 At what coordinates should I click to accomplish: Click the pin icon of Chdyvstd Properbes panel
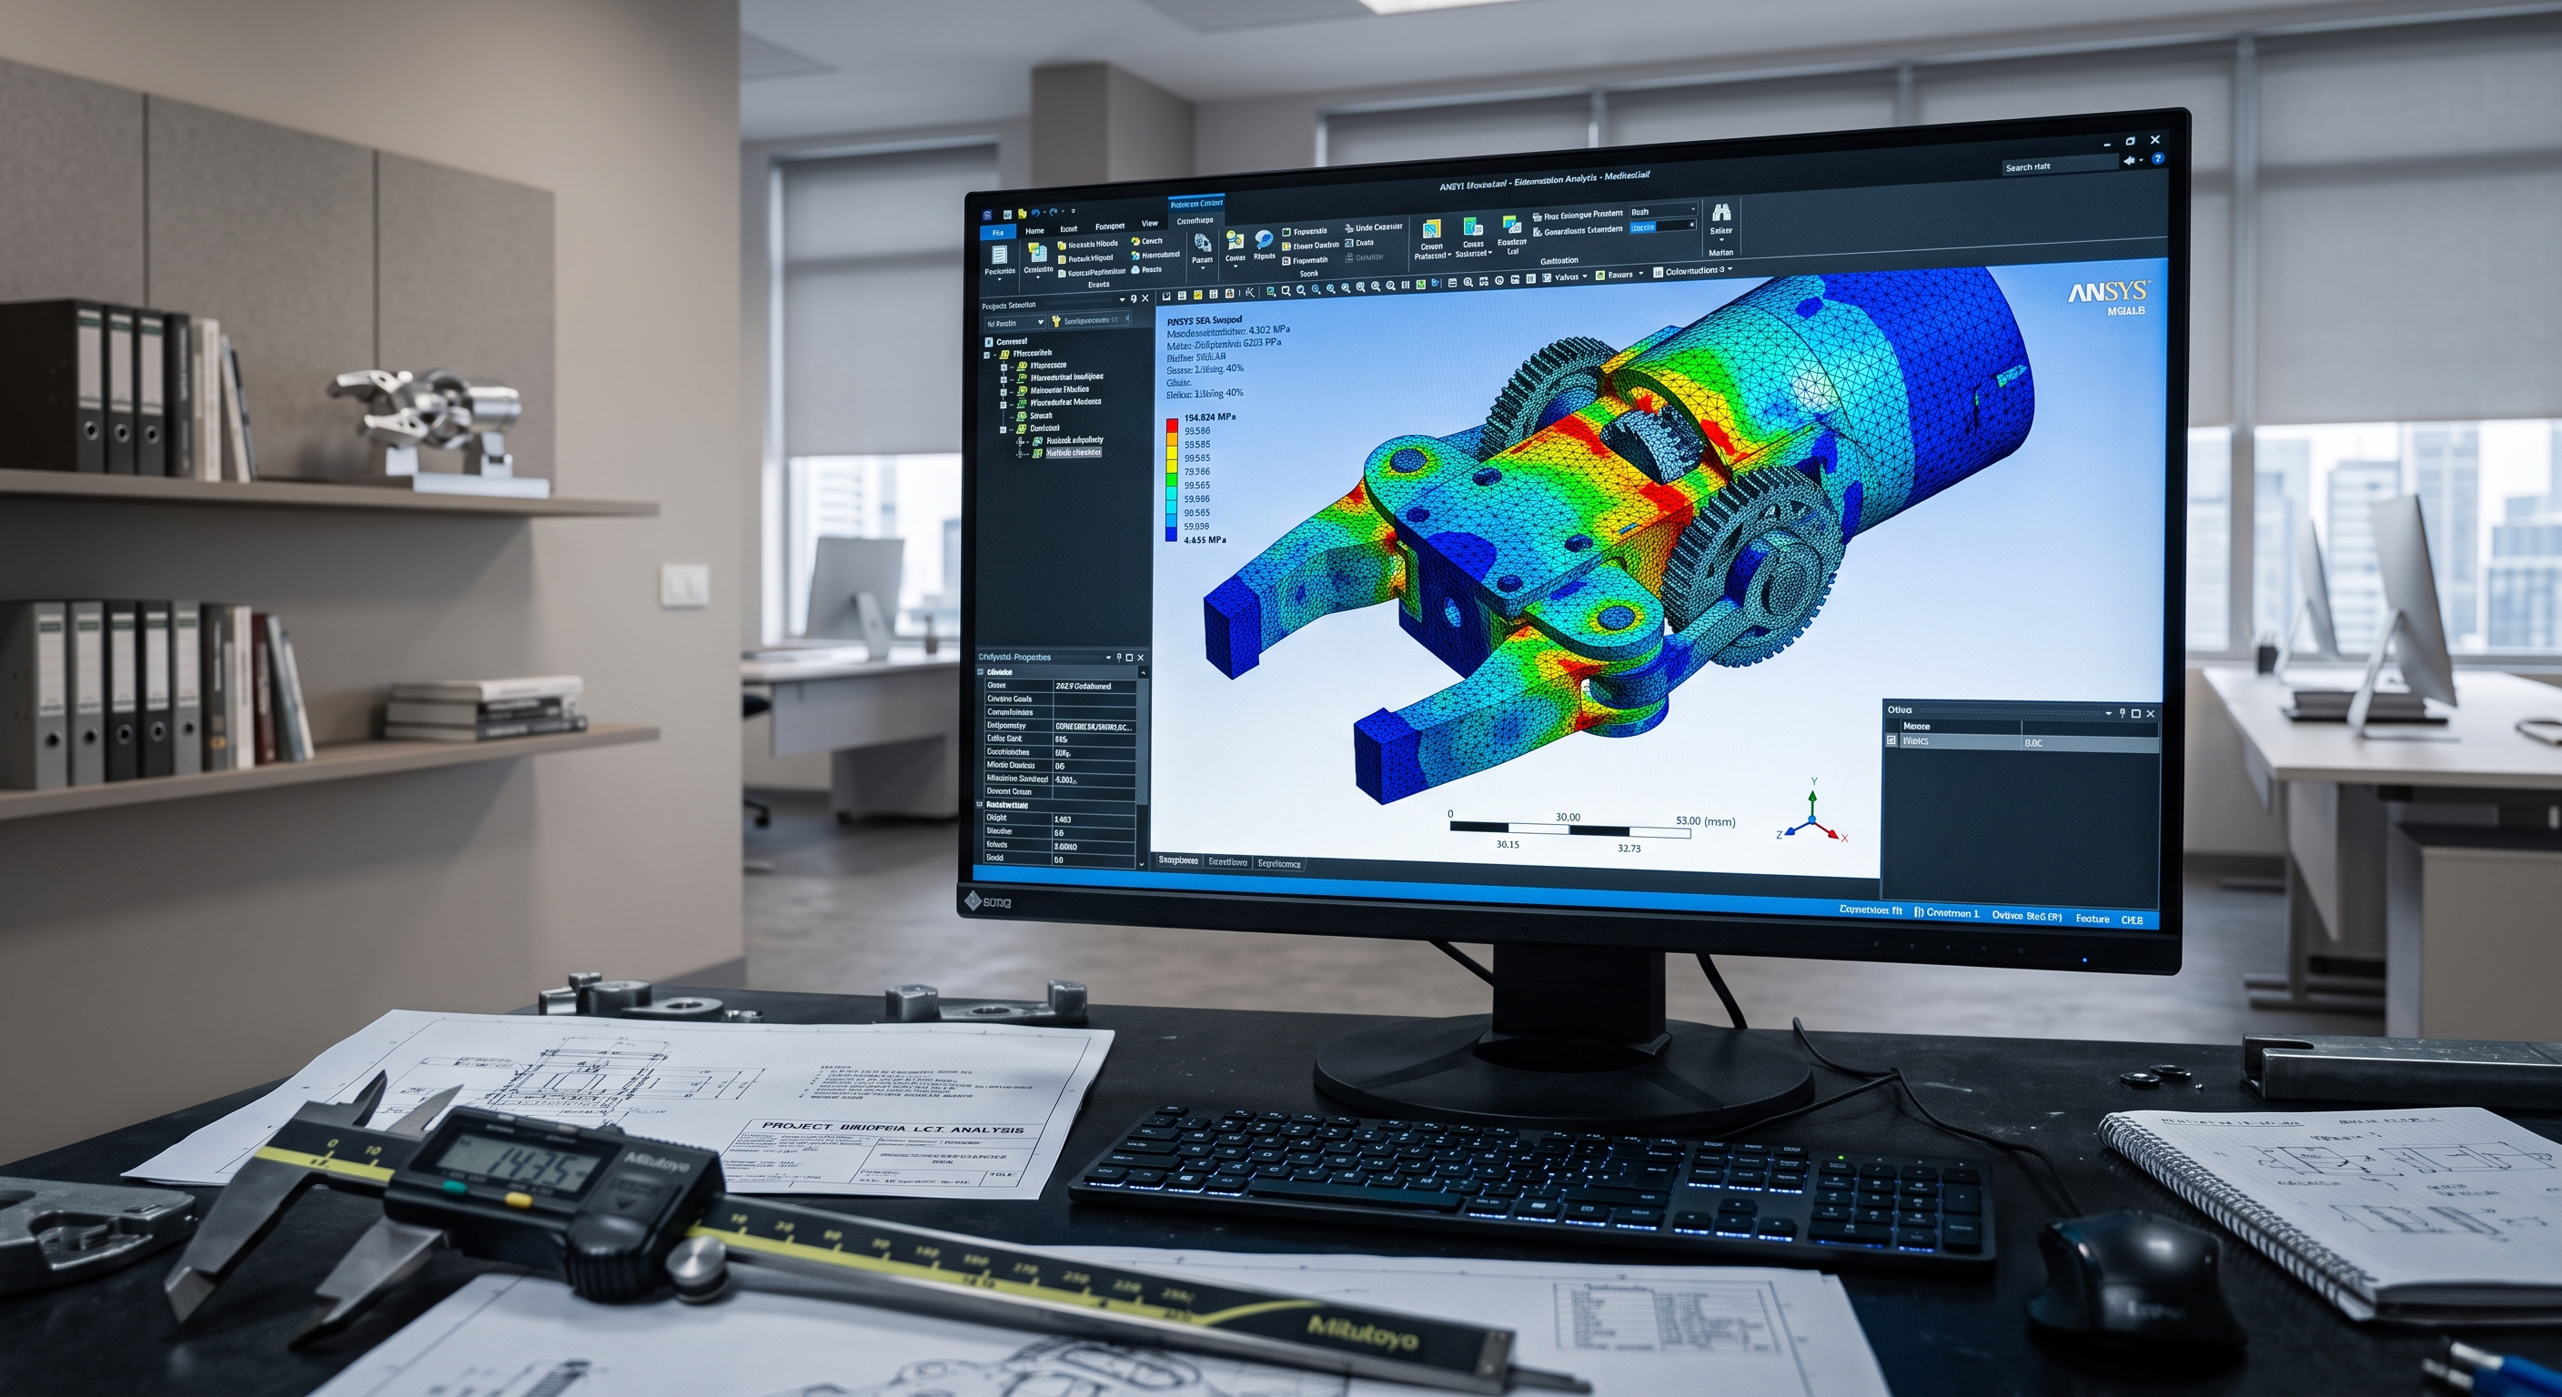1119,658
